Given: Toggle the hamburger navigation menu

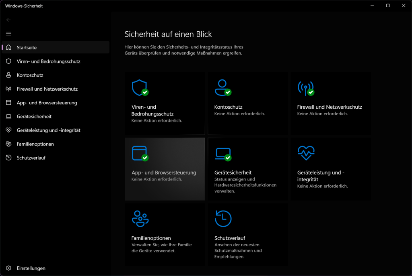Looking at the screenshot, I should point(8,34).
